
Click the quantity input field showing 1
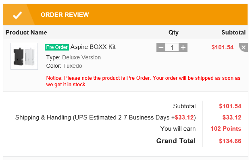[x=172, y=47]
